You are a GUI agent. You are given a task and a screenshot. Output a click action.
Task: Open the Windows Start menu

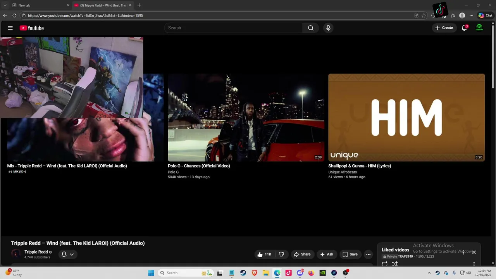[x=151, y=273]
